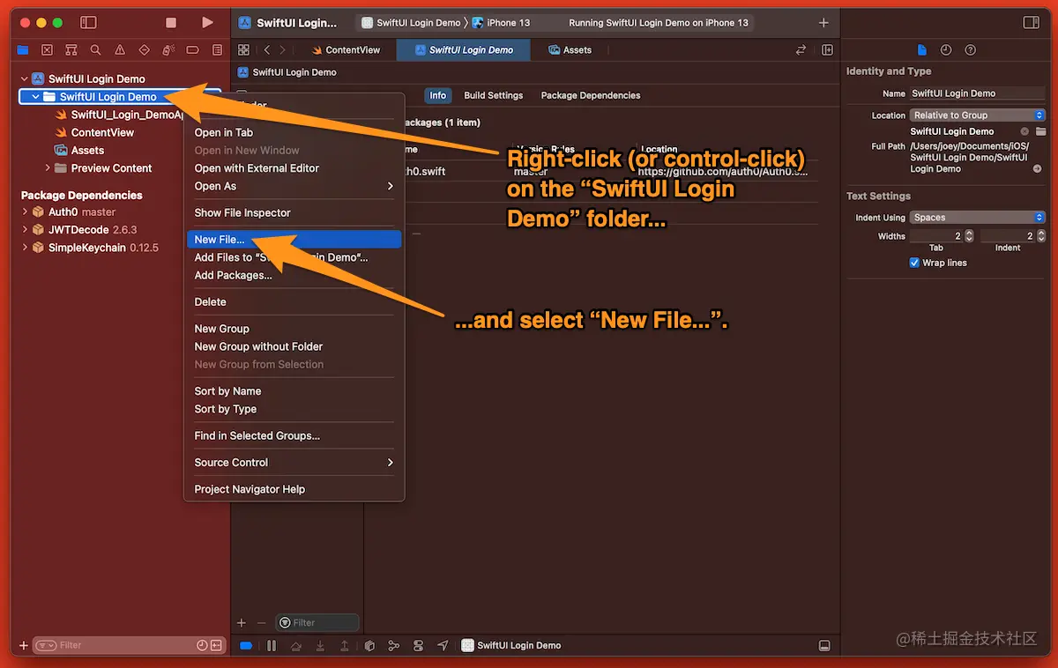1058x668 pixels.
Task: Click Step out in debug bar
Action: [x=345, y=645]
